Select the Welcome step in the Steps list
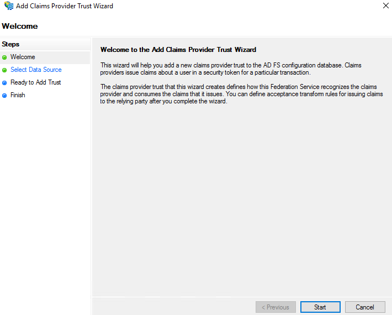Viewport: 392px width, 315px height. coord(23,57)
